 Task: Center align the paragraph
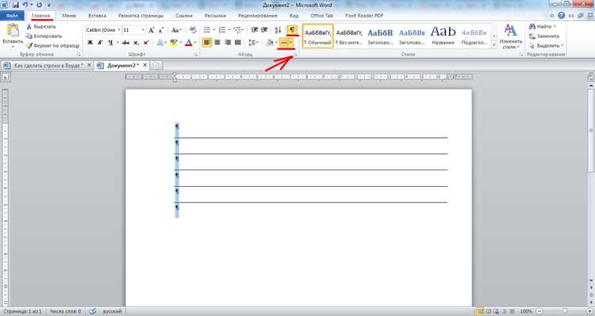point(217,43)
